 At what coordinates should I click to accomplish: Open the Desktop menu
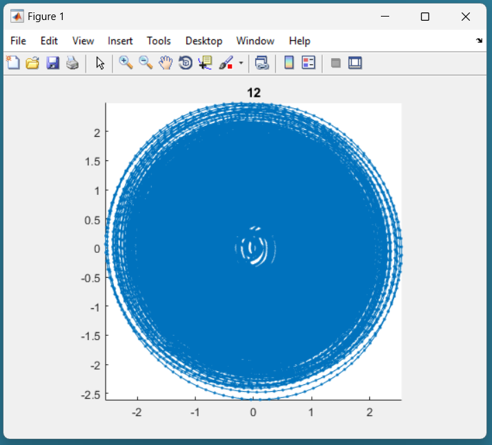coord(204,41)
